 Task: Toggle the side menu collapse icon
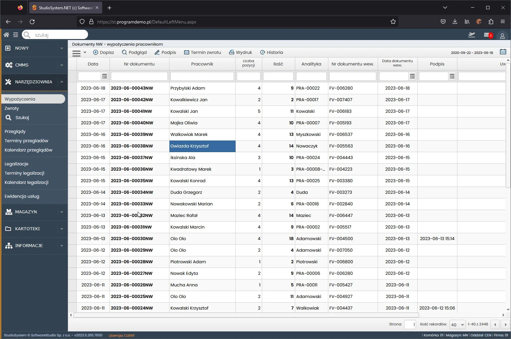click(x=16, y=35)
